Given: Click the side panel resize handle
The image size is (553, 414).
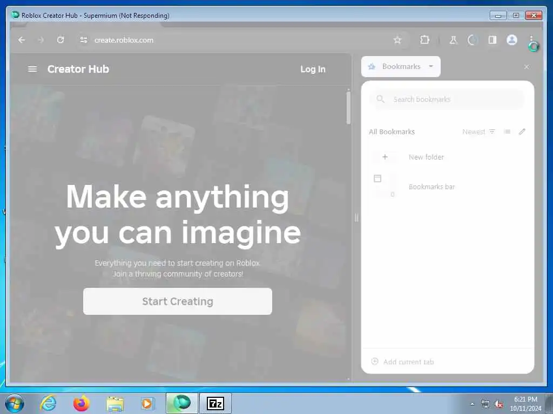Looking at the screenshot, I should 356,218.
